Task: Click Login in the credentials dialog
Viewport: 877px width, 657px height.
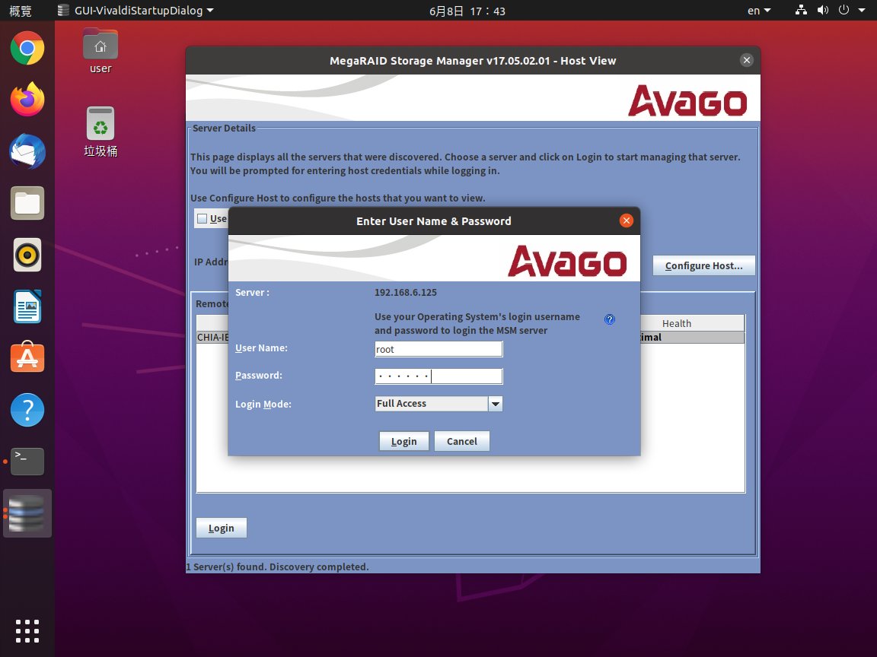Action: click(x=404, y=442)
